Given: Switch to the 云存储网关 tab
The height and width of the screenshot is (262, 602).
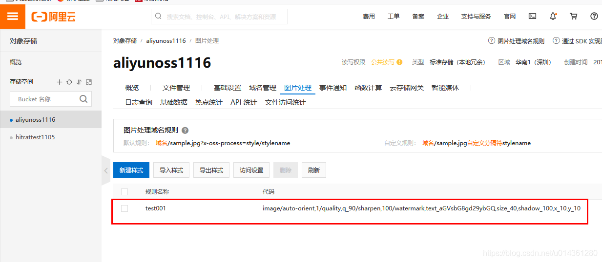Looking at the screenshot, I should tap(407, 88).
